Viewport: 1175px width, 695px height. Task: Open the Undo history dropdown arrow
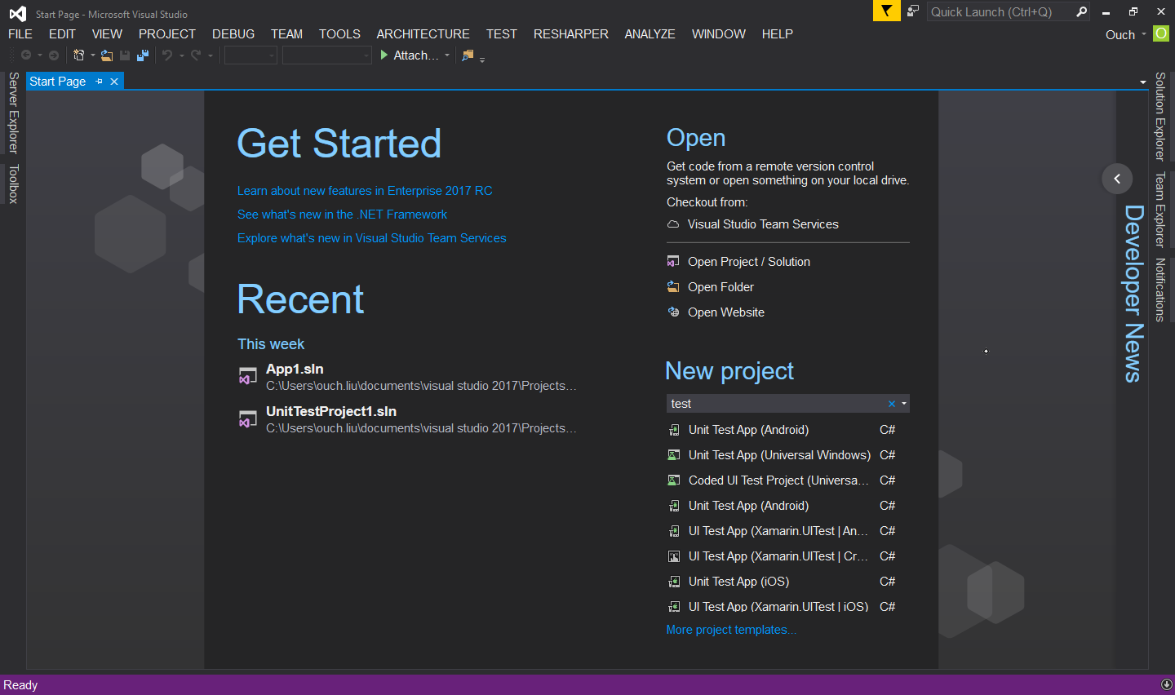pos(181,55)
